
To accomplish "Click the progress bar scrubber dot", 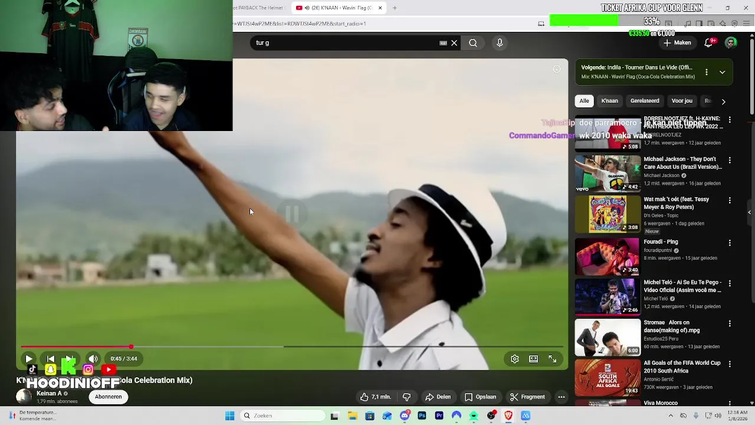I will click(x=131, y=347).
